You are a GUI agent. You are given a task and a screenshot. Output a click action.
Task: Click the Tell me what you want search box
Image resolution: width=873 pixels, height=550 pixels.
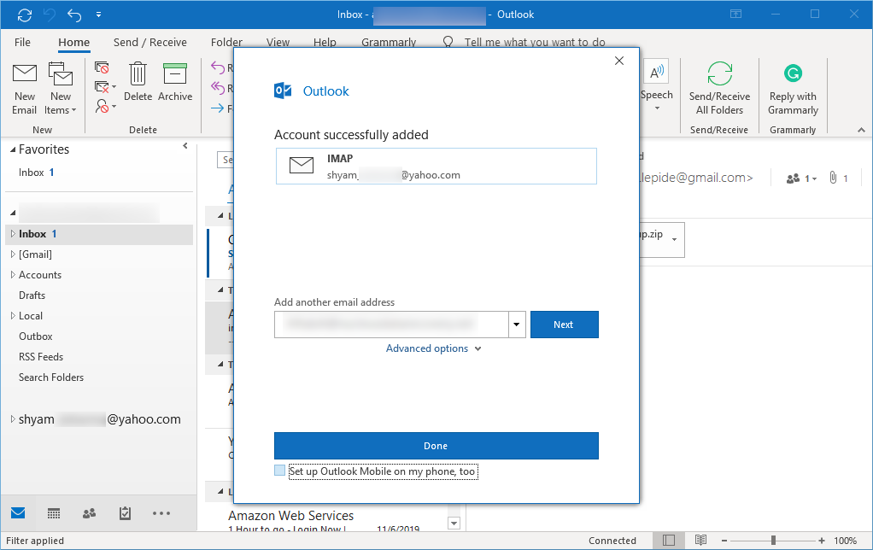(x=535, y=43)
